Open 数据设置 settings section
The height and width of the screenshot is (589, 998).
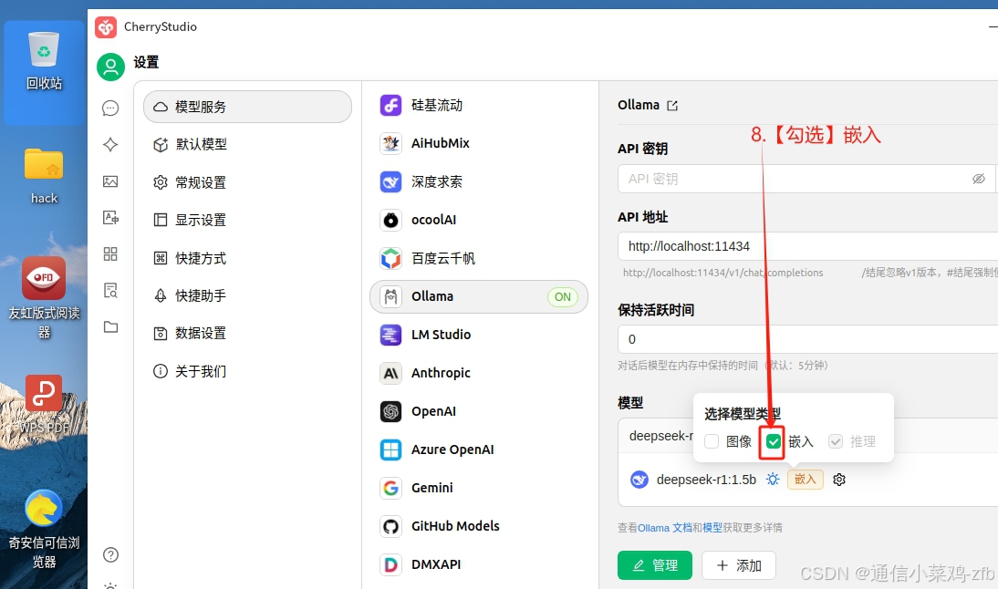pyautogui.click(x=247, y=334)
